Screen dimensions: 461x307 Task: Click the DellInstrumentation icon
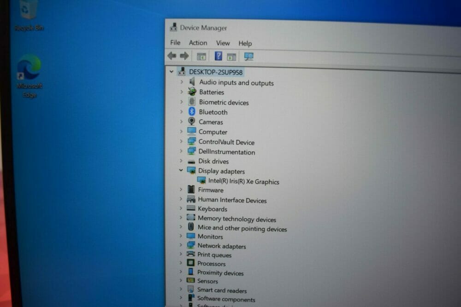point(191,151)
